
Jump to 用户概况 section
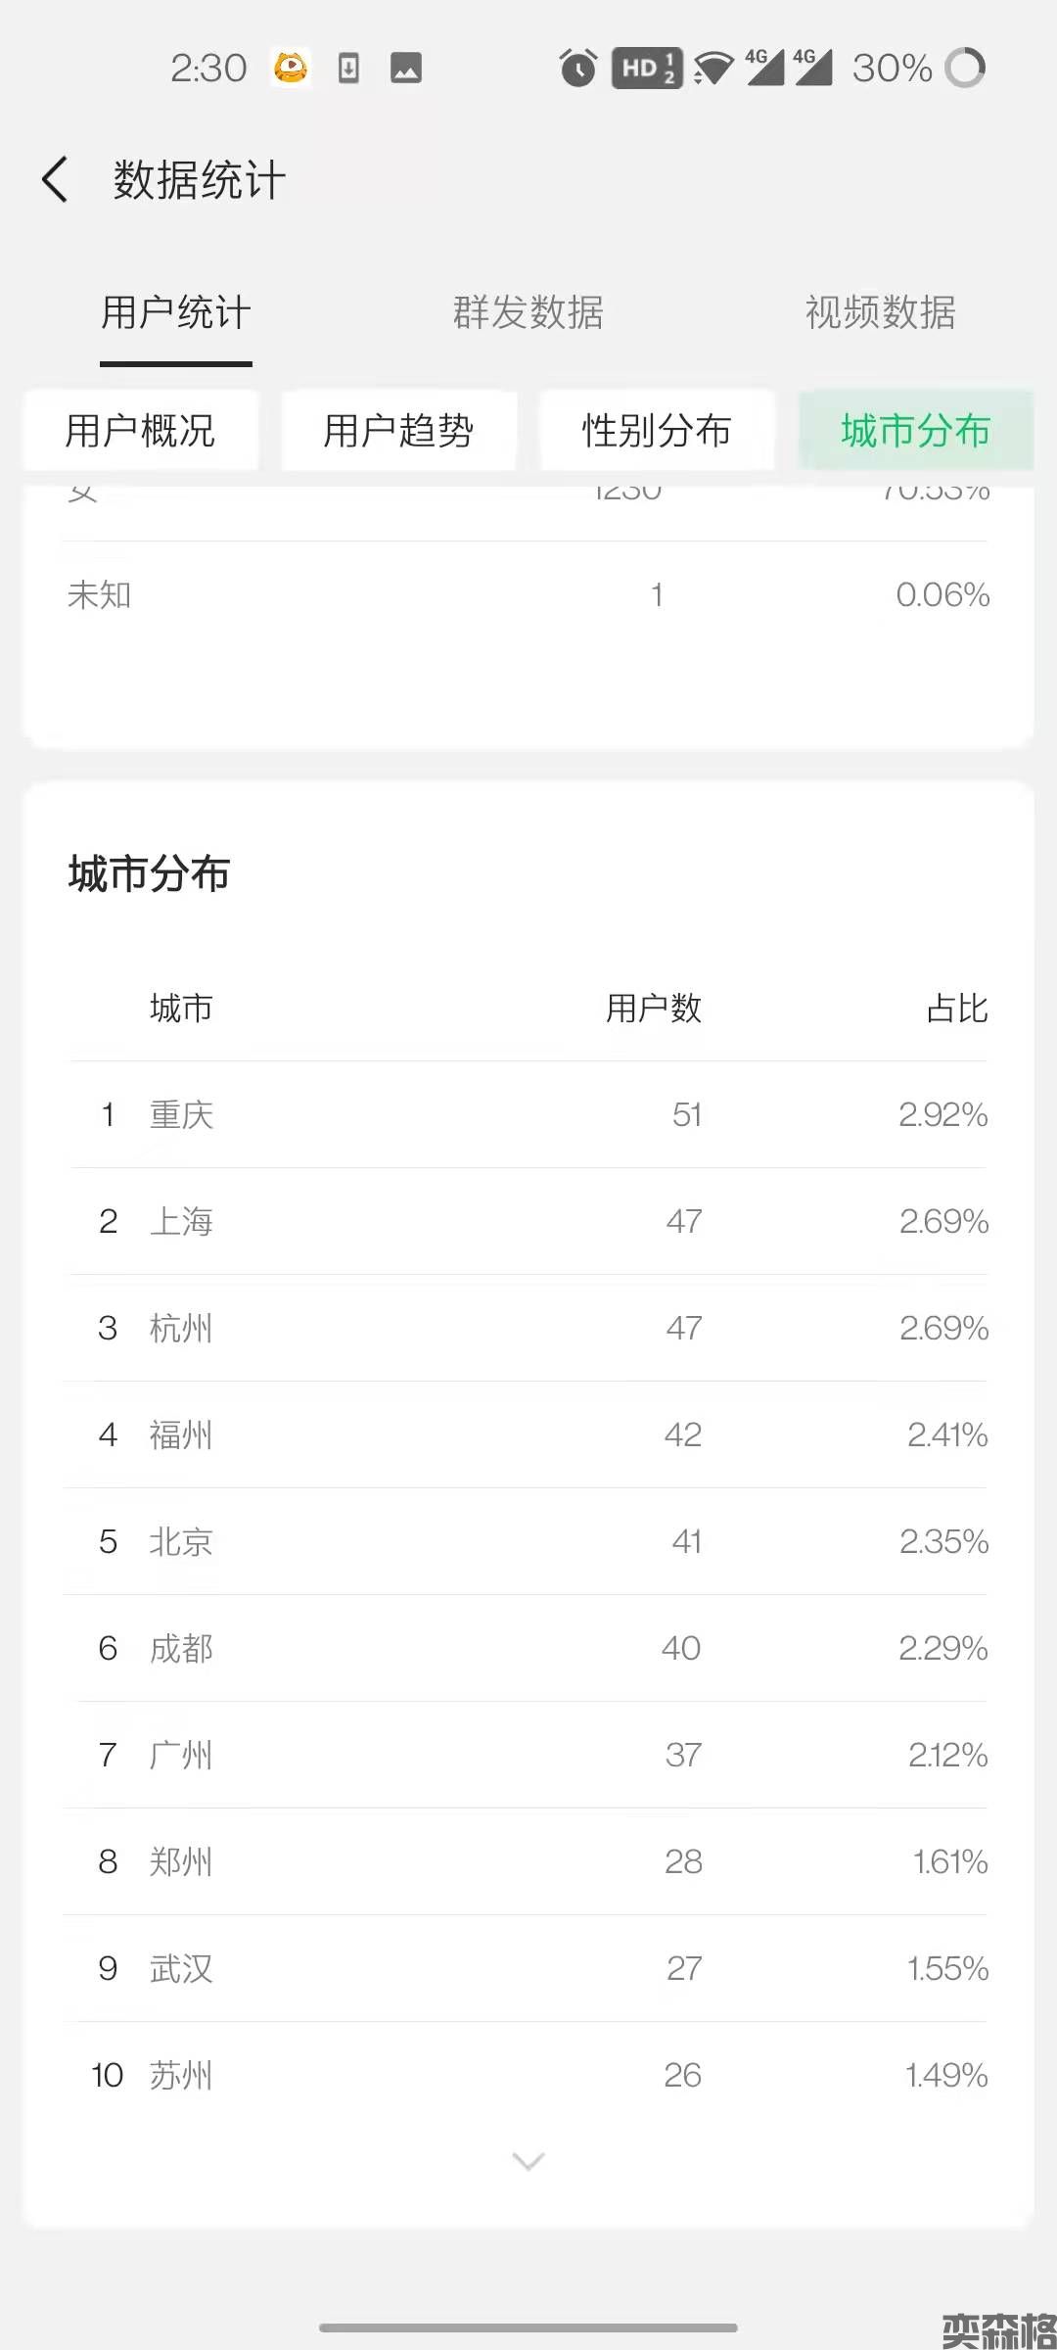point(141,431)
